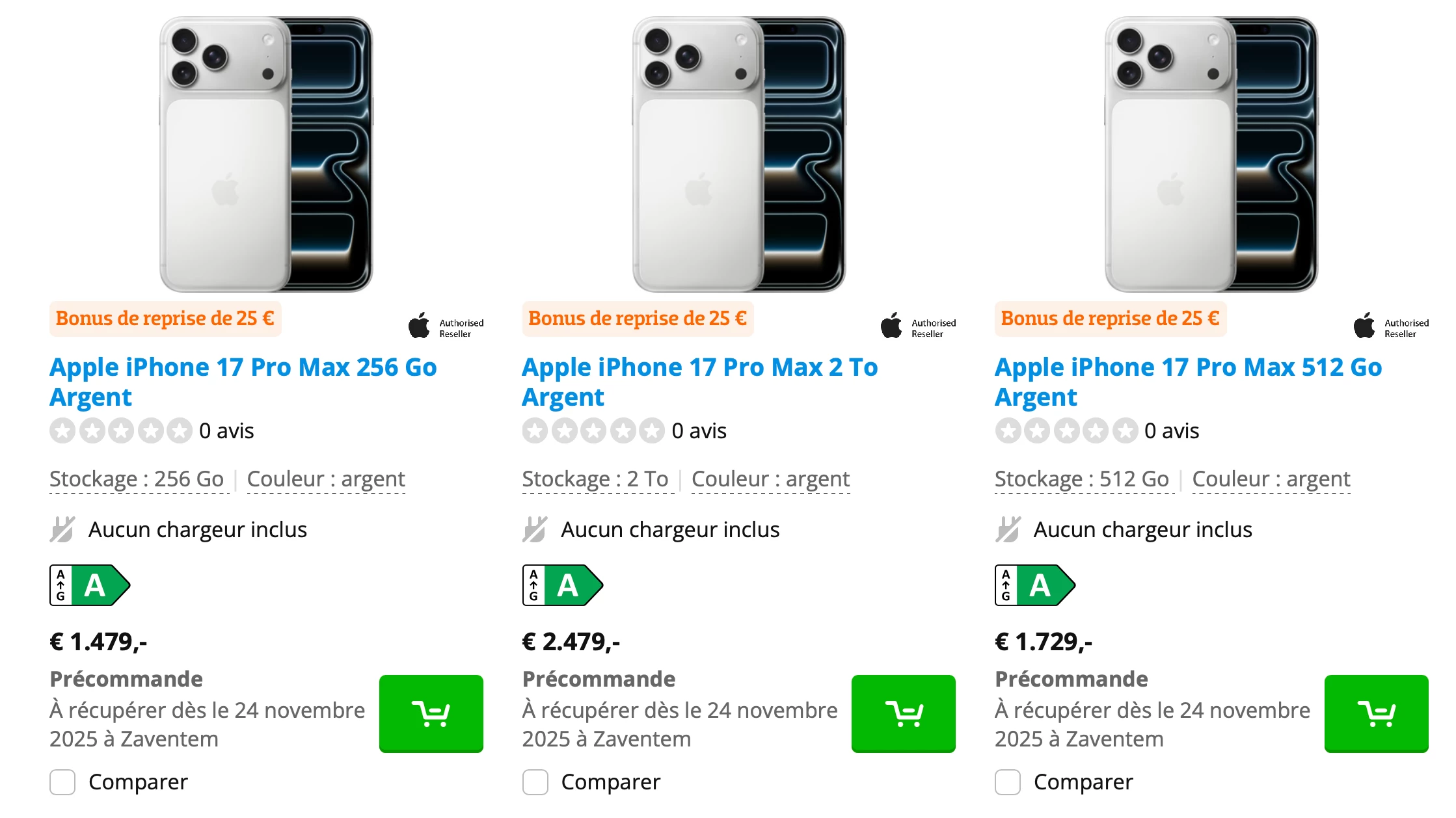Image resolution: width=1456 pixels, height=818 pixels.
Task: Open energy label A for 2 To model
Action: [x=563, y=585]
